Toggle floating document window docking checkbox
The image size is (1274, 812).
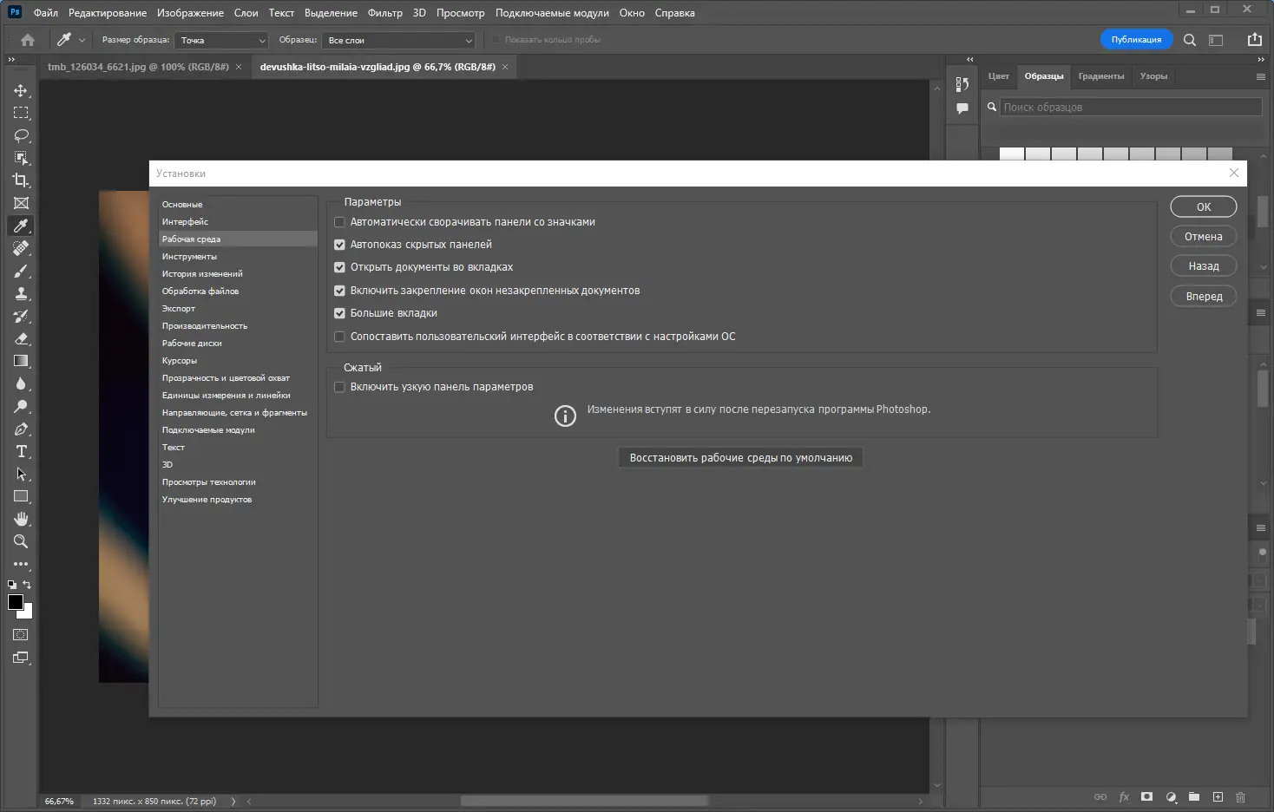[339, 291]
